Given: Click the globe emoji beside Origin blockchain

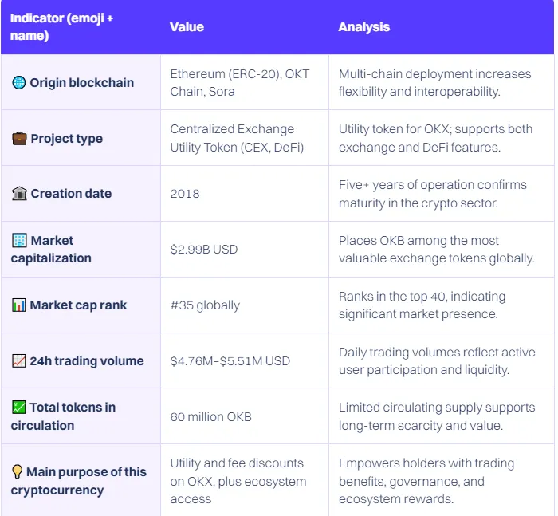Looking at the screenshot, I should (x=19, y=83).
